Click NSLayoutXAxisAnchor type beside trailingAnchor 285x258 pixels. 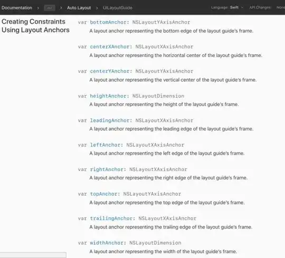(167, 218)
